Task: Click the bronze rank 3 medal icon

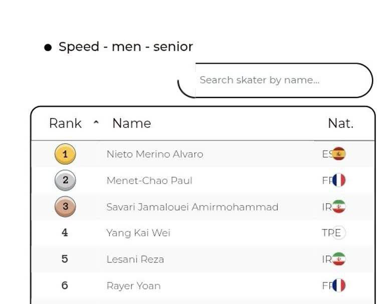Action: click(x=65, y=206)
